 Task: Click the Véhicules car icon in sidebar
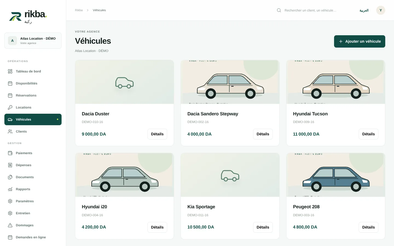[10, 119]
